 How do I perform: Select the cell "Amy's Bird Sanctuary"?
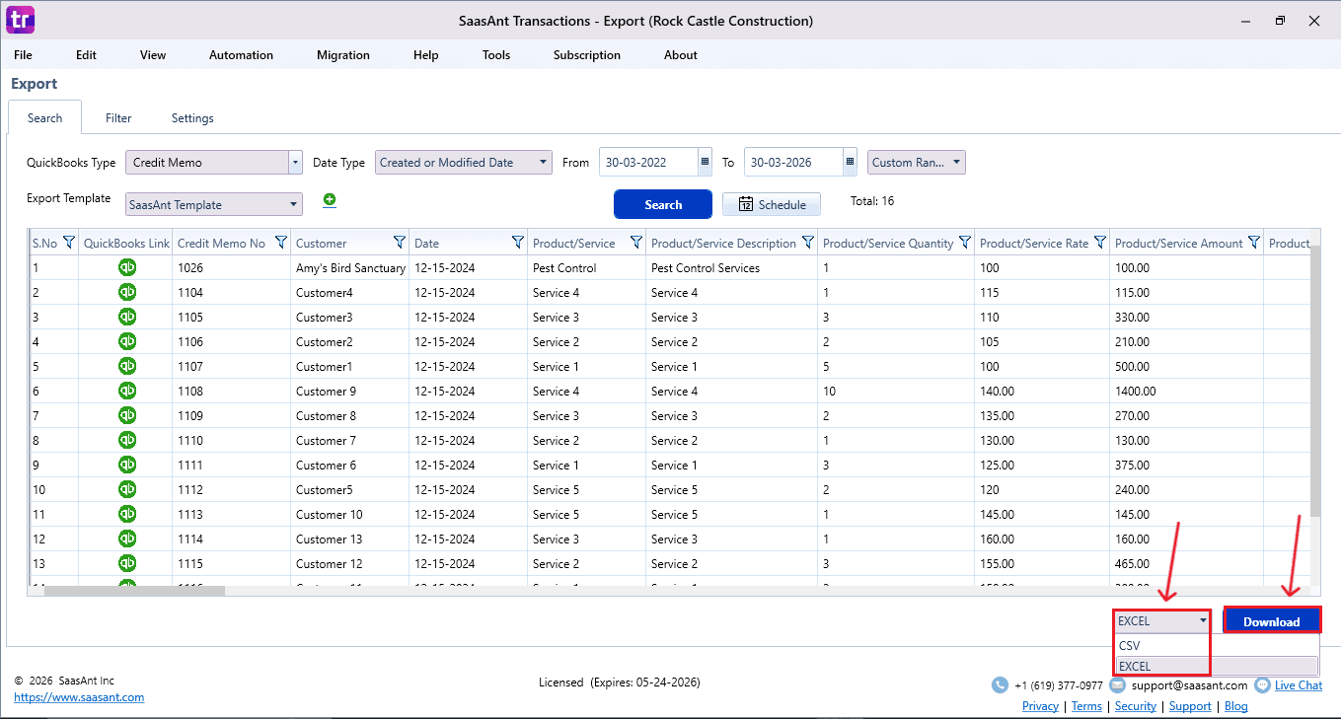pyautogui.click(x=350, y=267)
